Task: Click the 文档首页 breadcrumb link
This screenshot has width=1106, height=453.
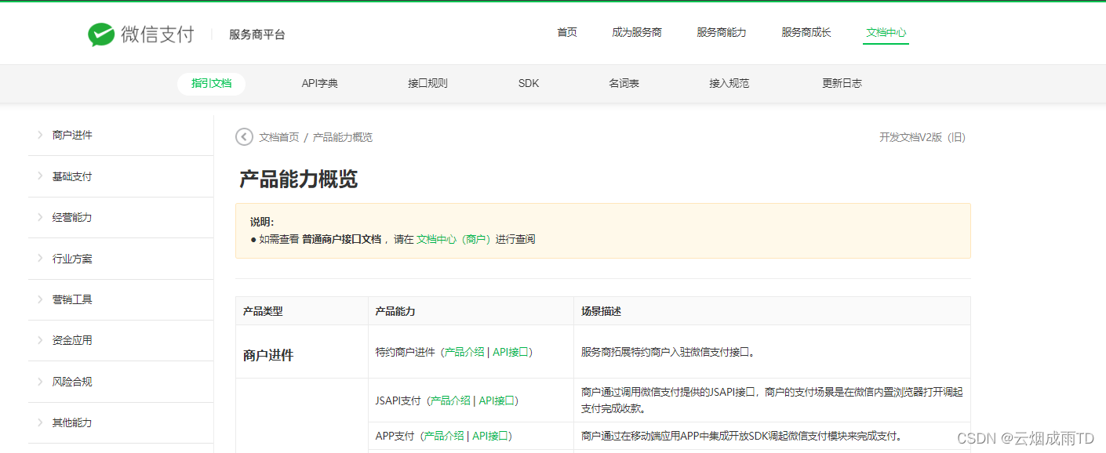Action: coord(279,137)
